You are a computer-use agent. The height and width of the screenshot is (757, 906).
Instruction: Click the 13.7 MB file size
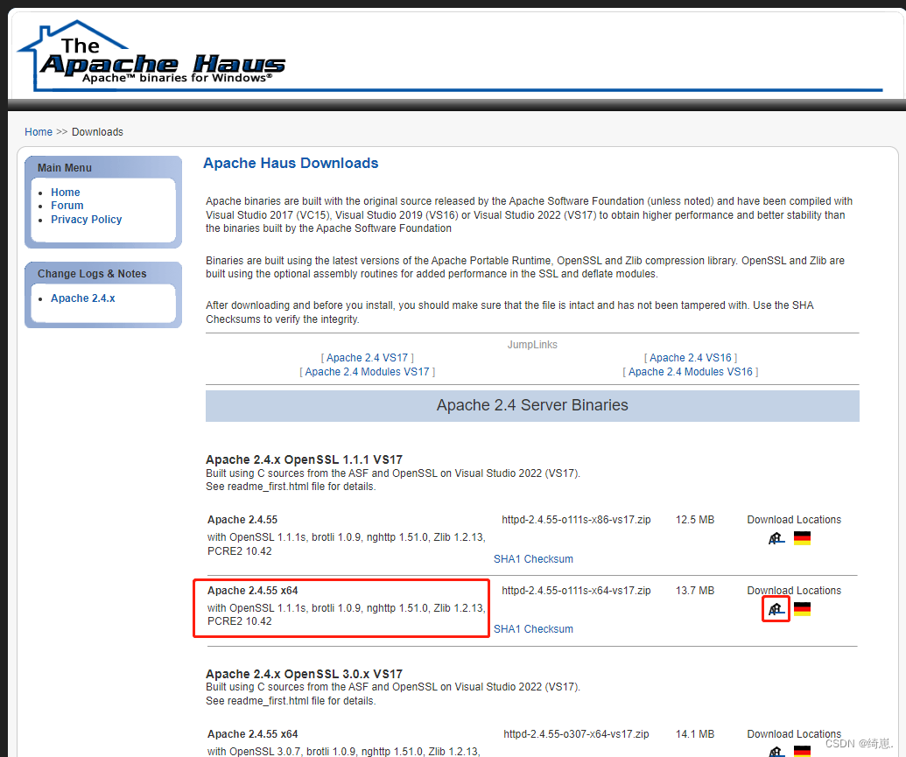pyautogui.click(x=695, y=591)
